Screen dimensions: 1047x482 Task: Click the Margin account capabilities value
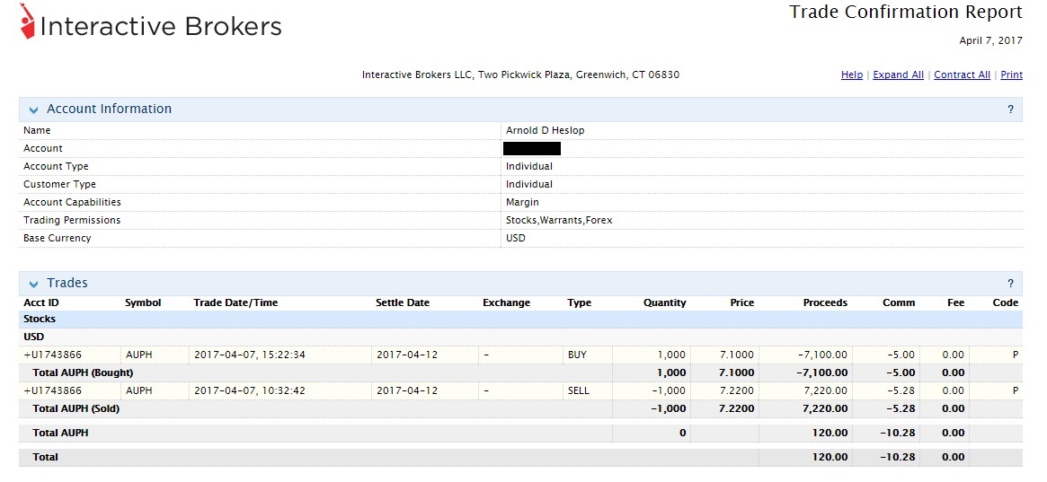click(522, 202)
